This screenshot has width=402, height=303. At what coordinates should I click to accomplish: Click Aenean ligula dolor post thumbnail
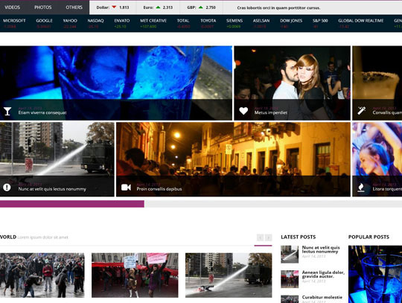[290, 279]
